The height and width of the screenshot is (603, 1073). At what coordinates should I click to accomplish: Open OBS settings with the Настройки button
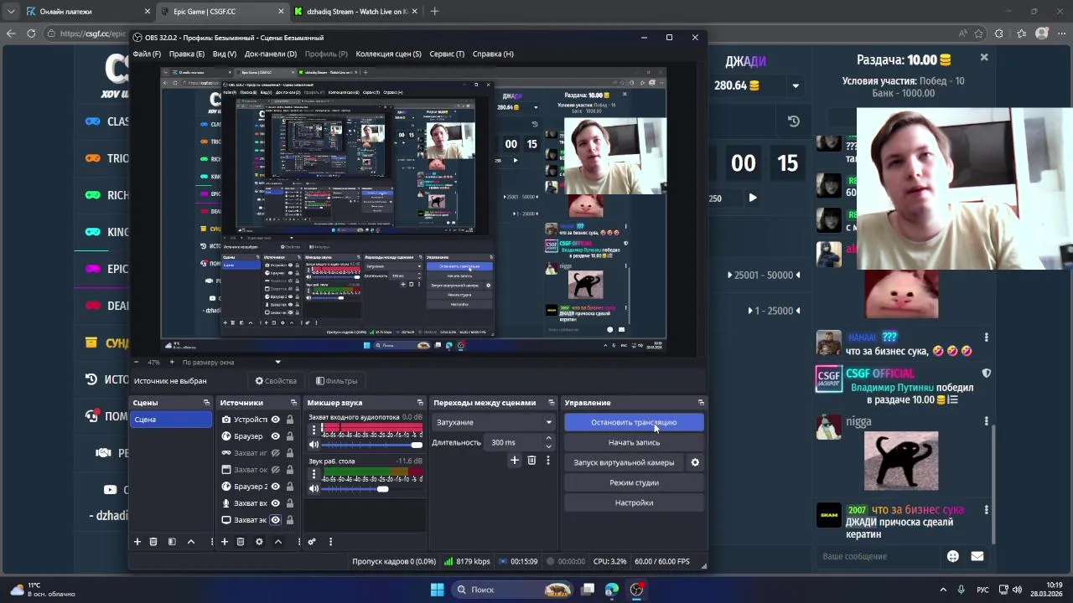pyautogui.click(x=634, y=502)
